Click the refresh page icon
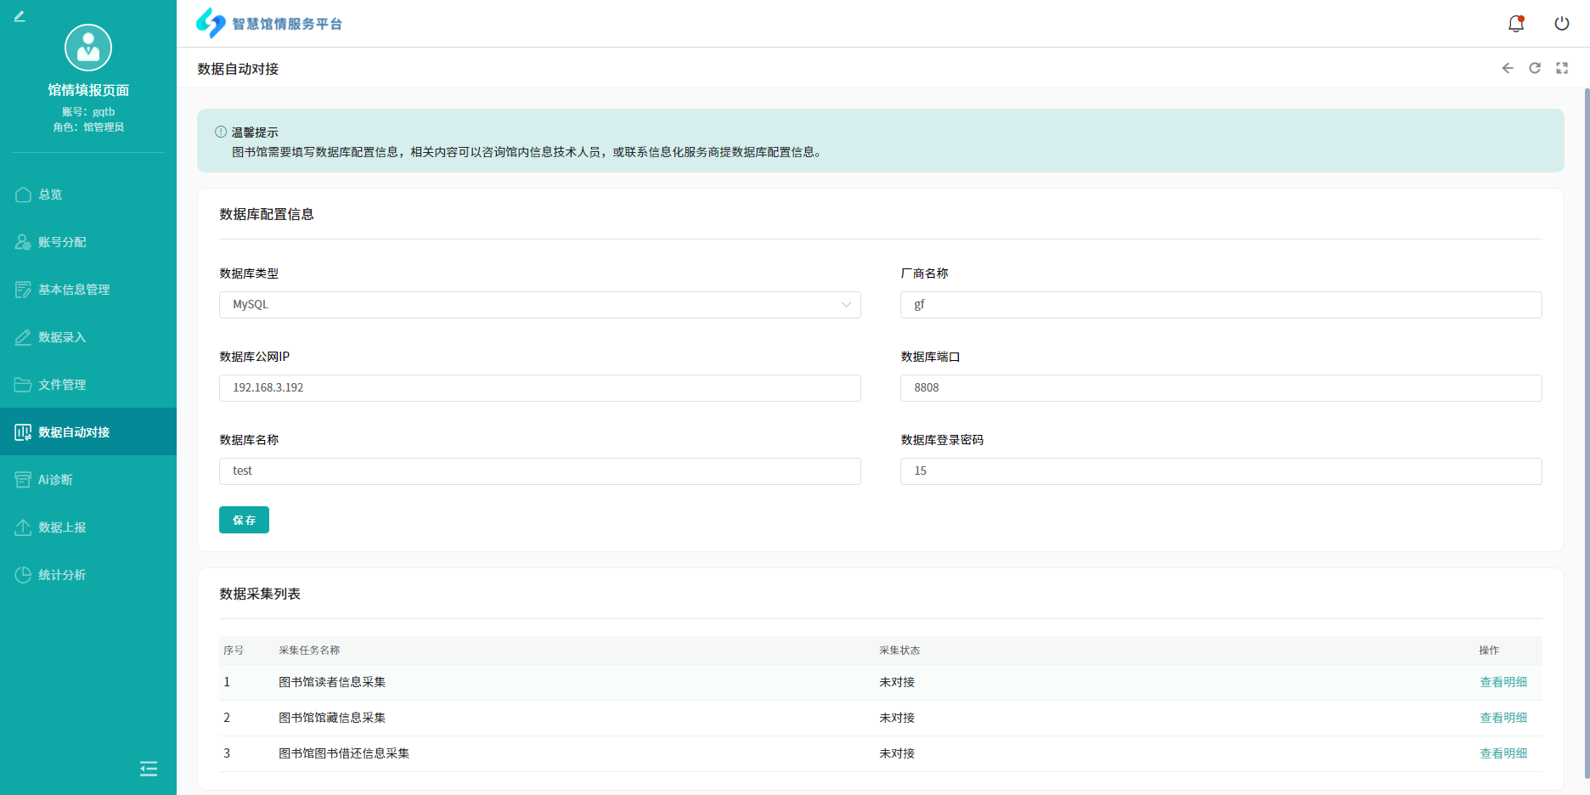 (x=1534, y=68)
